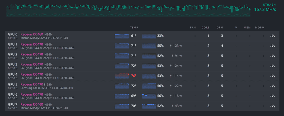Click the red temperature graph of GPU 4

(122, 76)
